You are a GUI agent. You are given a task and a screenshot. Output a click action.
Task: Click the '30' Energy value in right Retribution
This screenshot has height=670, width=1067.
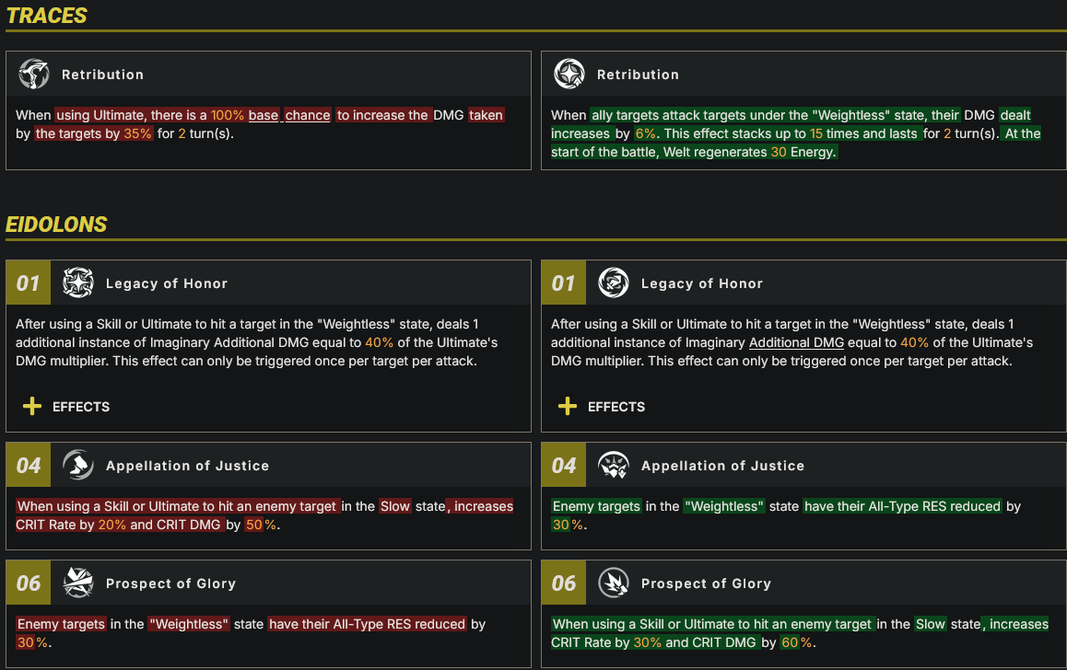(779, 152)
